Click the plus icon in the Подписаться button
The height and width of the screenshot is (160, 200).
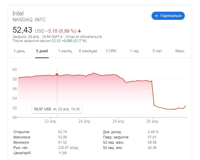point(156,16)
